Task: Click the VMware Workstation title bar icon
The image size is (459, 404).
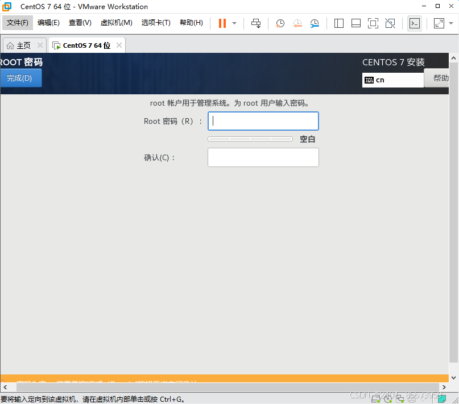Action: 7,6
